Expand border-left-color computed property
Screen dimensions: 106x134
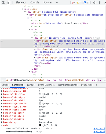tap(2, 94)
